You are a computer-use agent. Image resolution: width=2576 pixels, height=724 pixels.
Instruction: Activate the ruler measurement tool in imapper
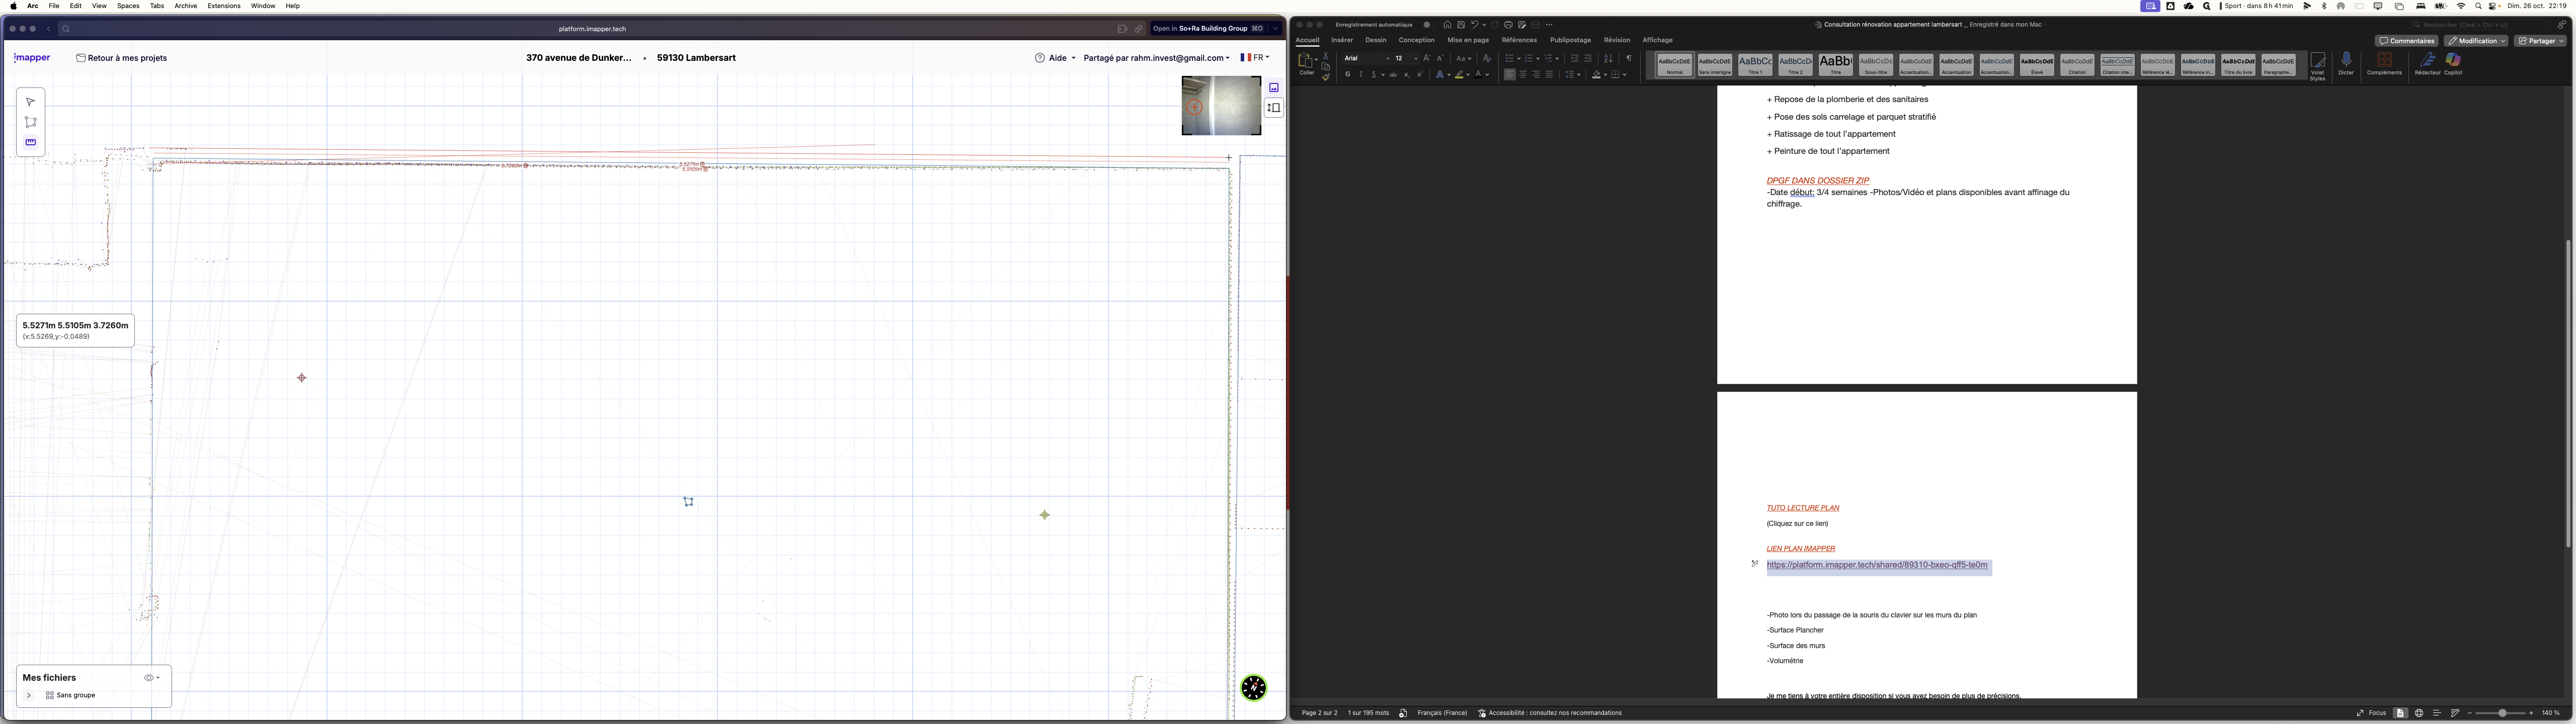[x=30, y=142]
